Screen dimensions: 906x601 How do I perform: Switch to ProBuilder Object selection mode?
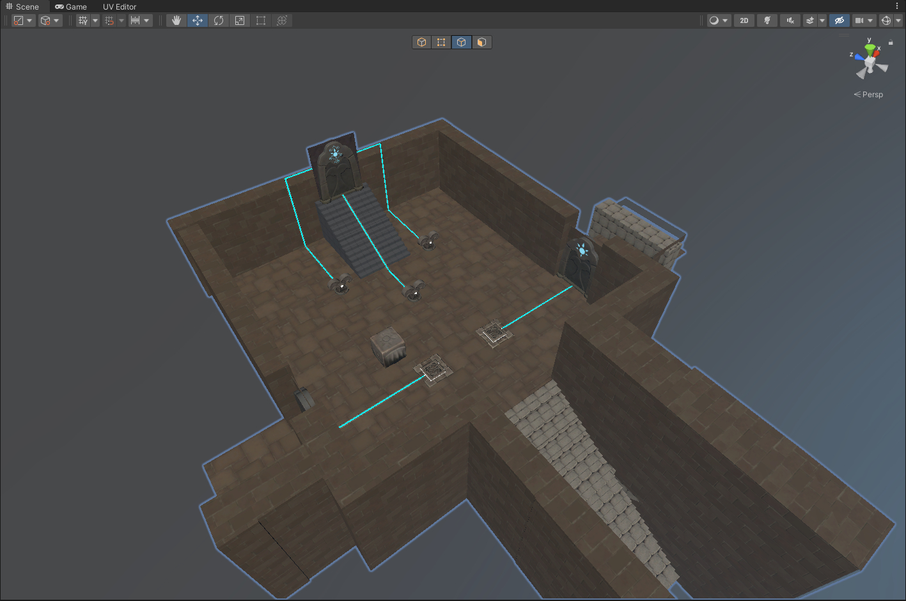tap(421, 42)
